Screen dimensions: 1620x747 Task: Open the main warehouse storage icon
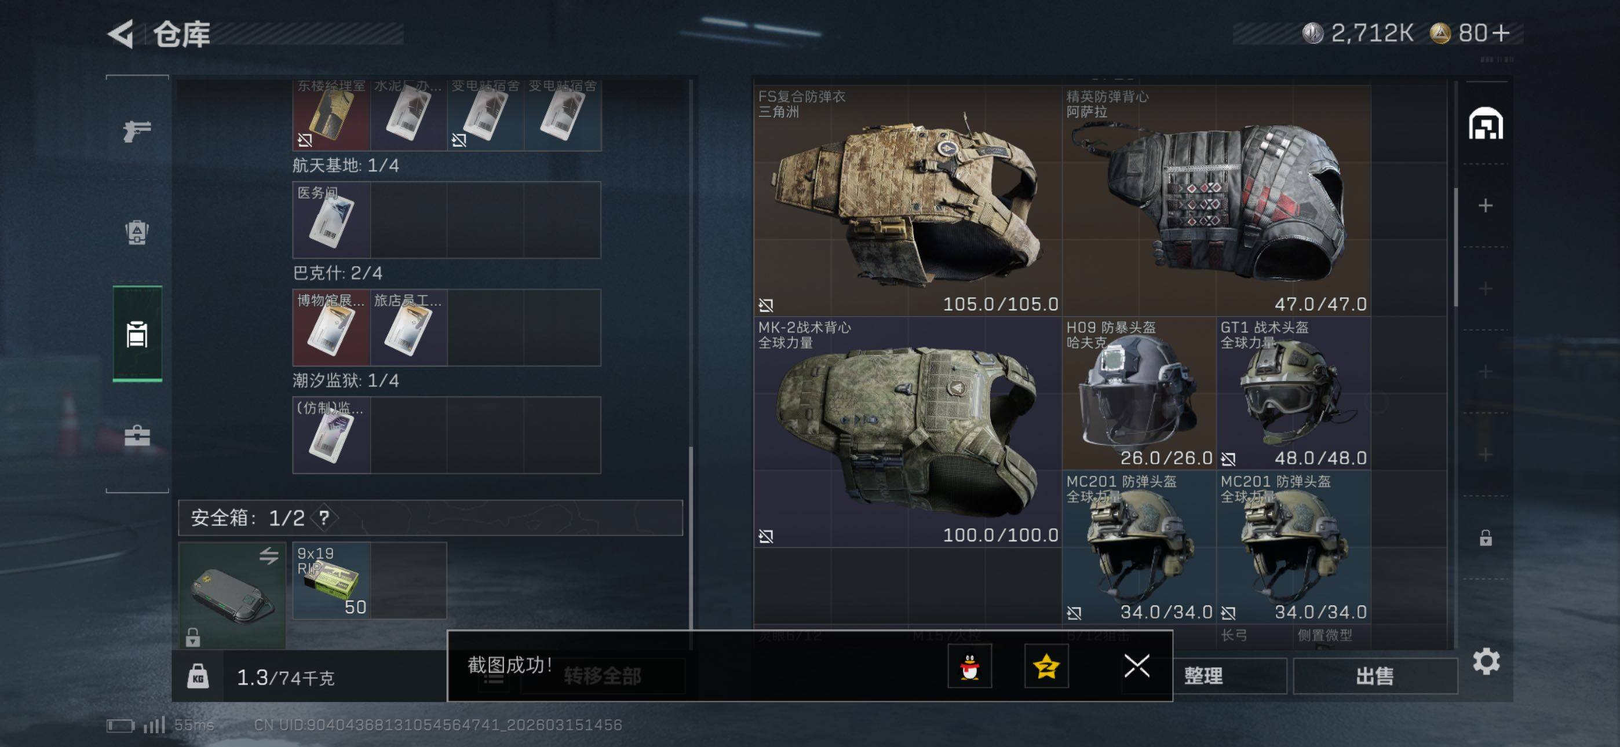pyautogui.click(x=1486, y=123)
